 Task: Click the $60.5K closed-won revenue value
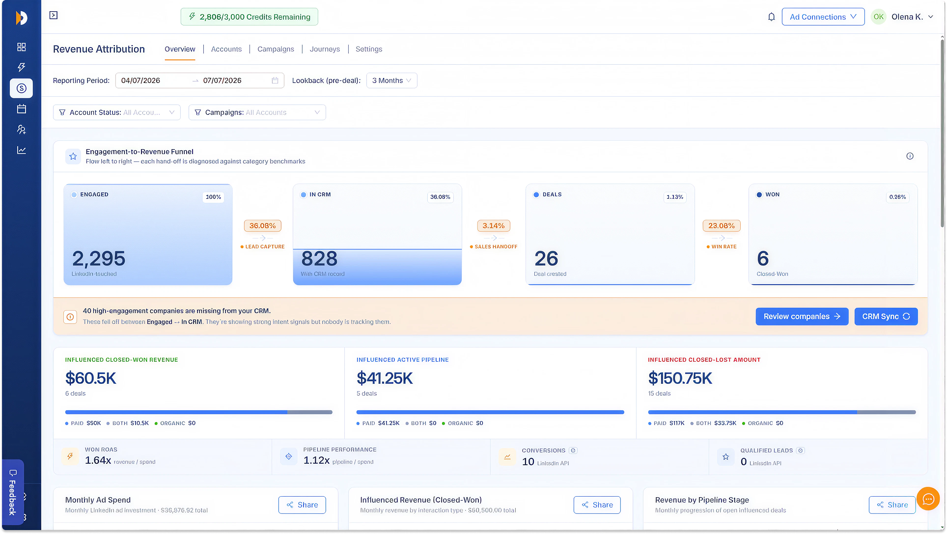tap(91, 378)
